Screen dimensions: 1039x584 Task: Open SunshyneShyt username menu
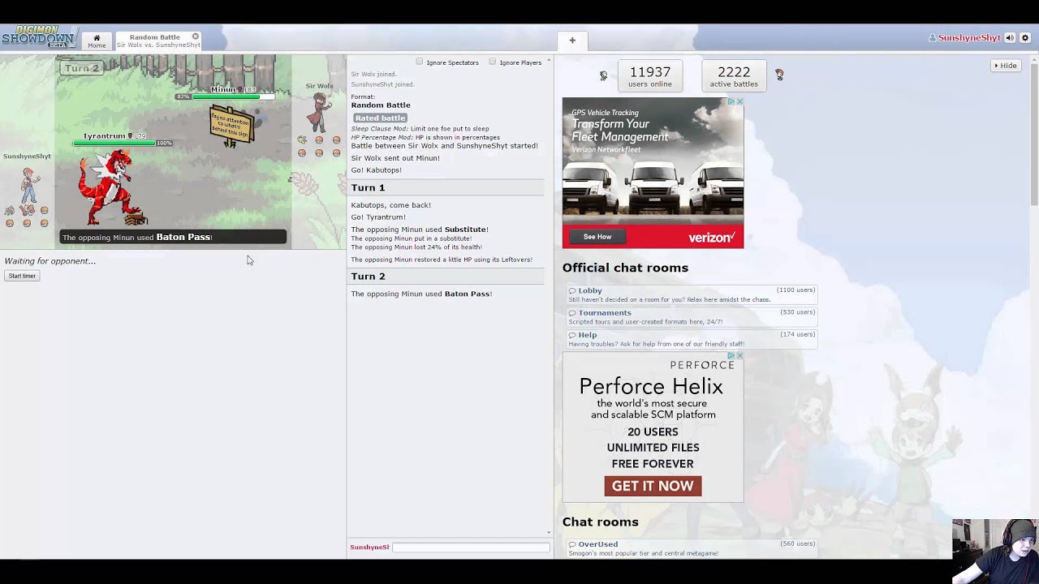(964, 38)
